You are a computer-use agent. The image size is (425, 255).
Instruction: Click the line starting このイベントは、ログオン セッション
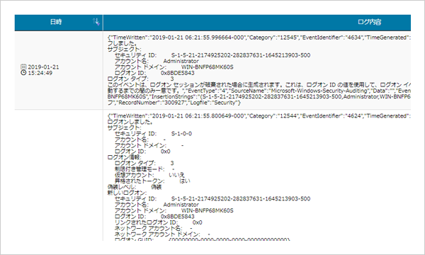259,85
